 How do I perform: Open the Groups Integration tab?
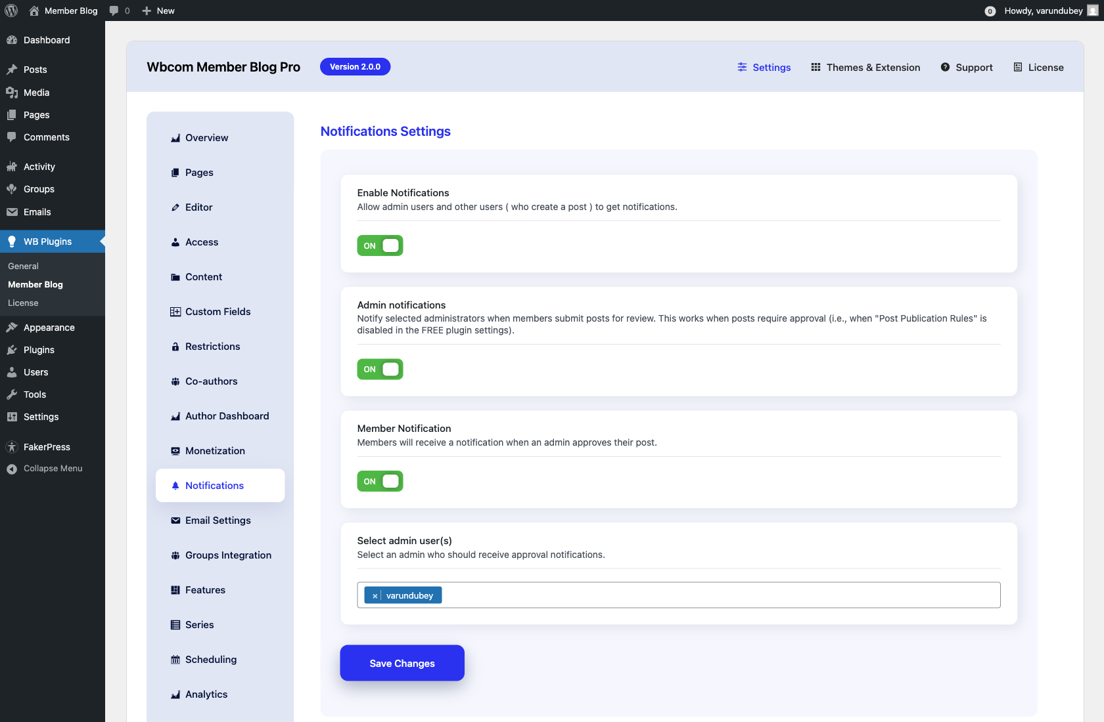220,555
